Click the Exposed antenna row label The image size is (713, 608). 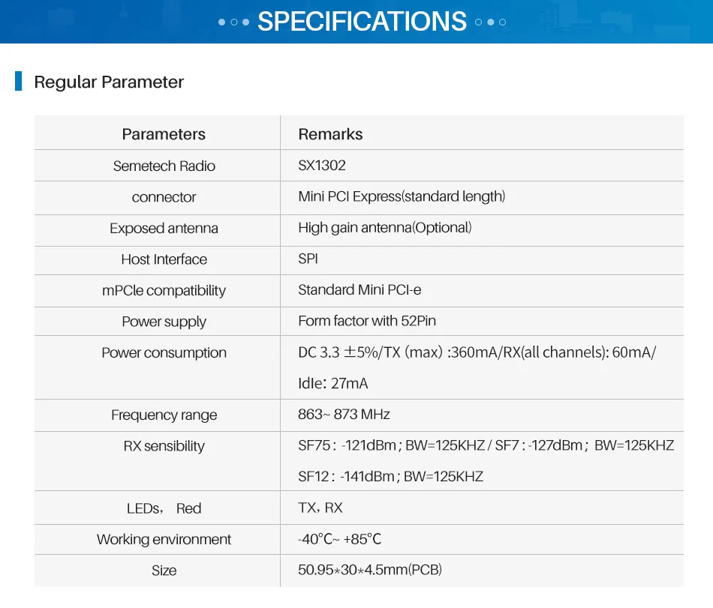click(164, 228)
